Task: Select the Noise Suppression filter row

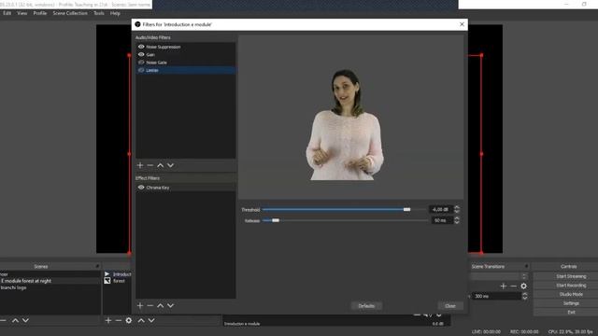Action: coord(186,47)
